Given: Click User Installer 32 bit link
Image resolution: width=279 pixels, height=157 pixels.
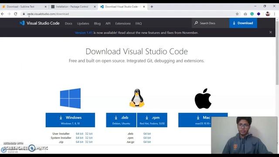Looking at the screenshot, I should tap(89, 133).
